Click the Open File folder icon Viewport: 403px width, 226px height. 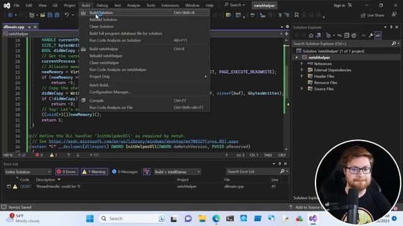pos(43,15)
